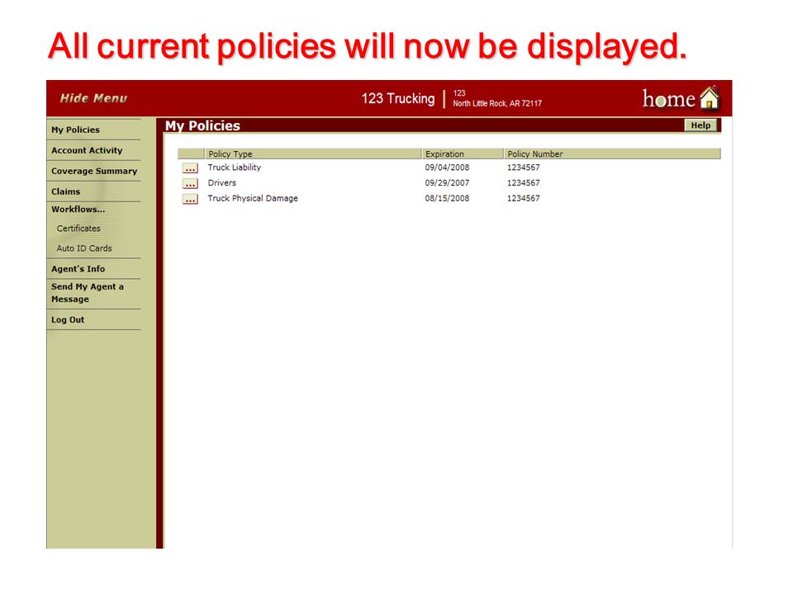Click expiration date 08/15/2008
The height and width of the screenshot is (594, 793).
pos(447,199)
